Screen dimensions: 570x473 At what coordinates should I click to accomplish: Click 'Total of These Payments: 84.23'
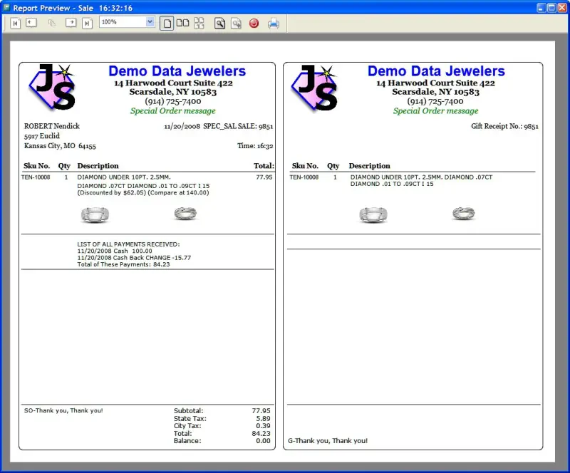point(123,264)
